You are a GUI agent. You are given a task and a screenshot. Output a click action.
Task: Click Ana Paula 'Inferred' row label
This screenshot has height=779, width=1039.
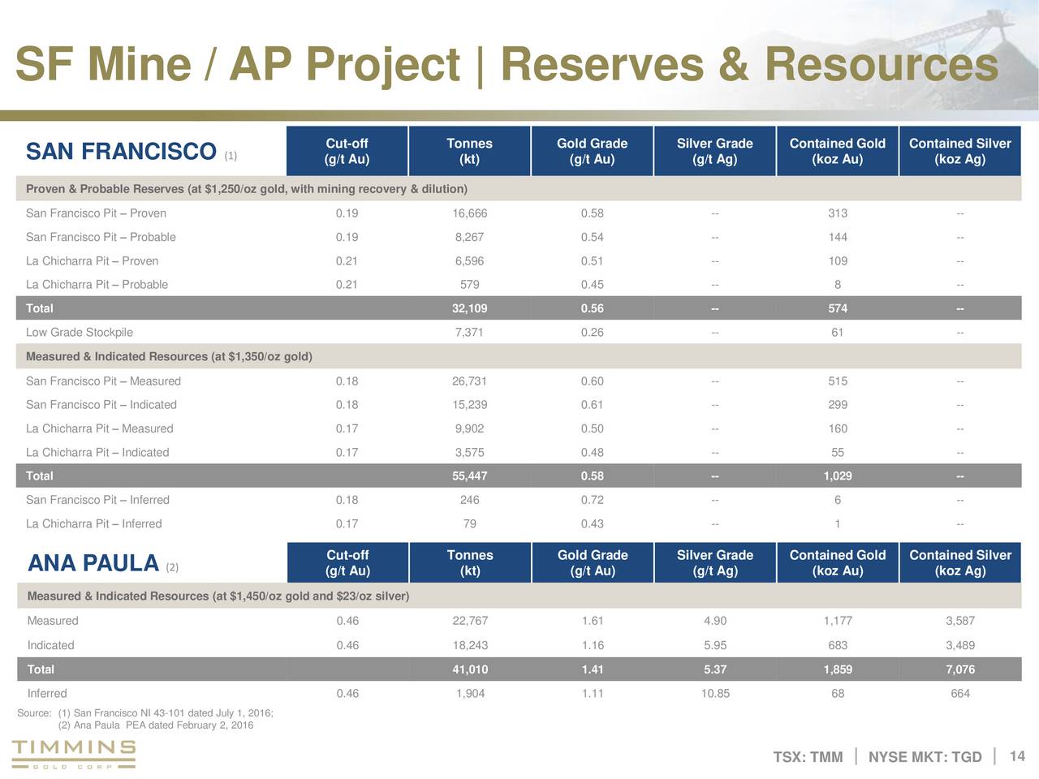47,694
